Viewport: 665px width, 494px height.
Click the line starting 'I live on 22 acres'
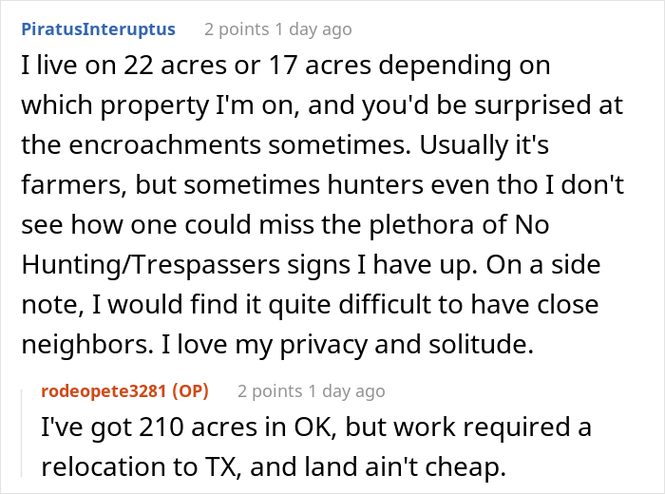(285, 69)
